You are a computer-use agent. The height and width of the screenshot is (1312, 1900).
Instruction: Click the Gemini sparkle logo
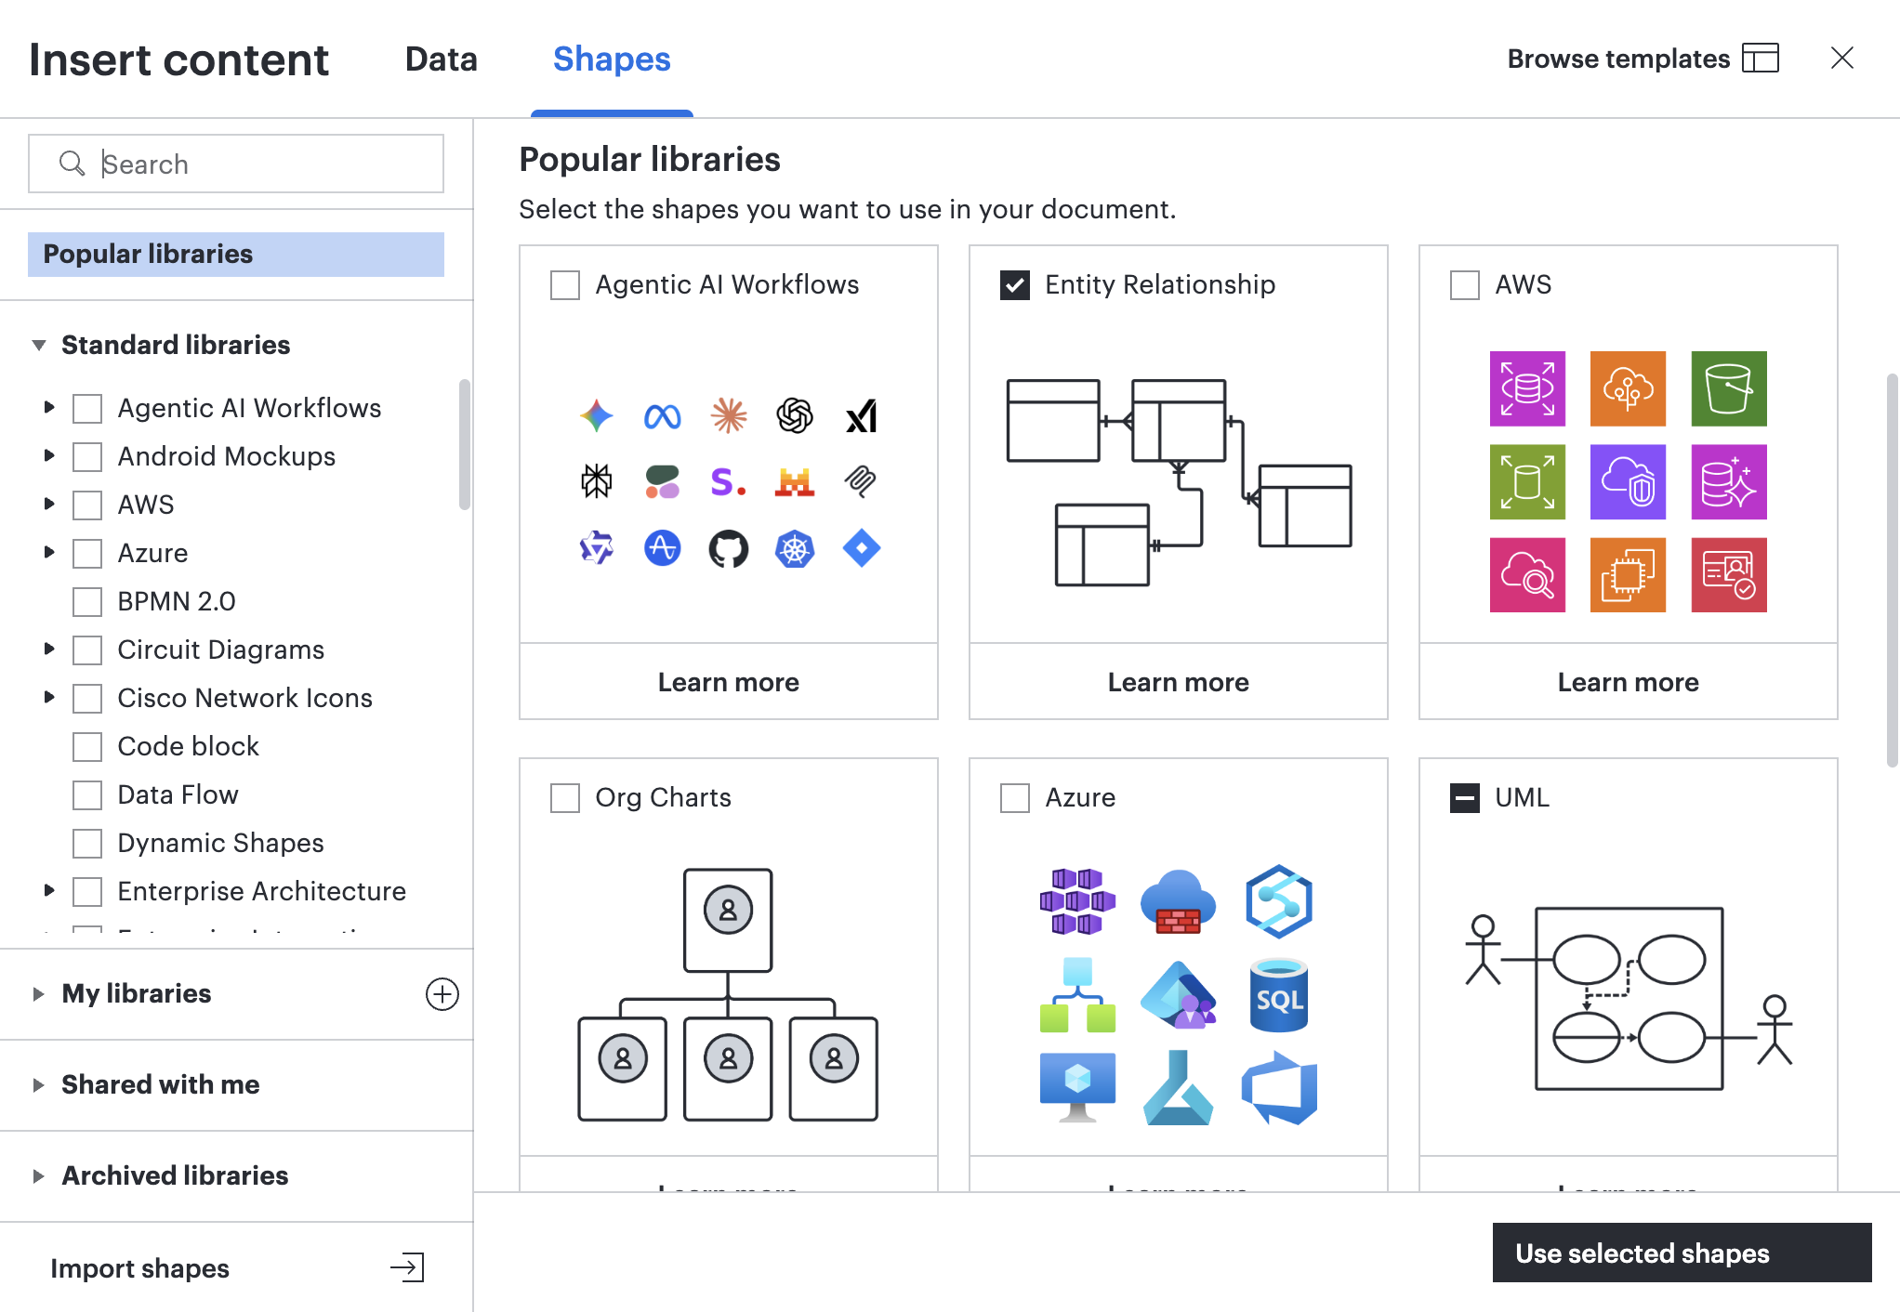coord(596,416)
